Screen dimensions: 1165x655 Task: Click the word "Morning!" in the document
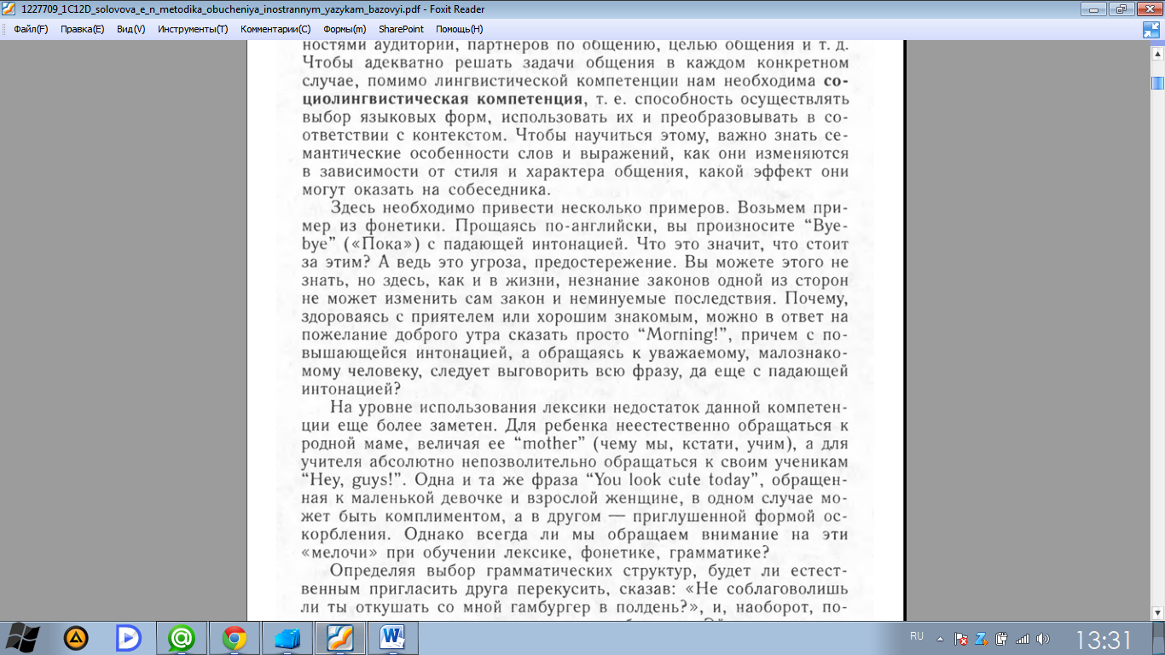(x=685, y=334)
